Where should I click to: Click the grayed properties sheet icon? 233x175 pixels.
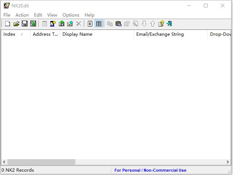(x=127, y=24)
